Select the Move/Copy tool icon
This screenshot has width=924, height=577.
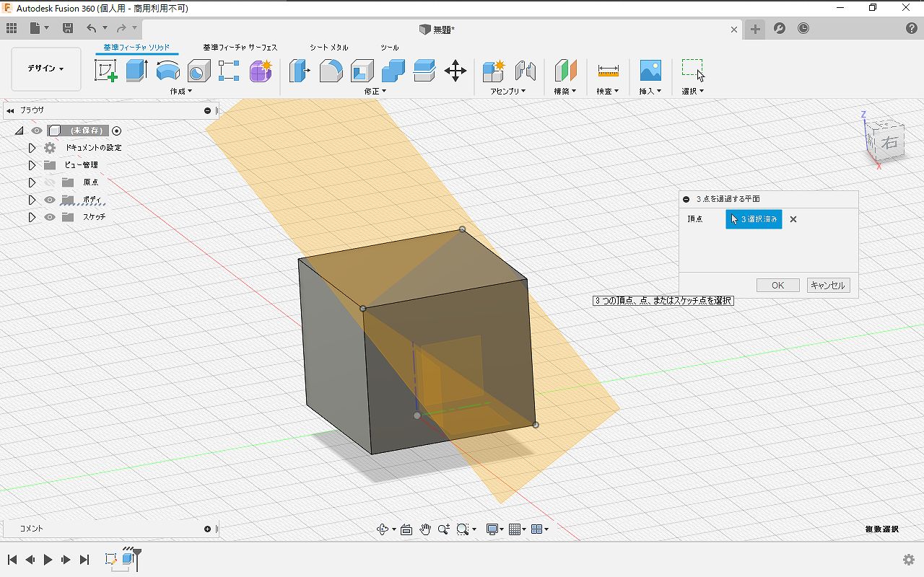[455, 71]
